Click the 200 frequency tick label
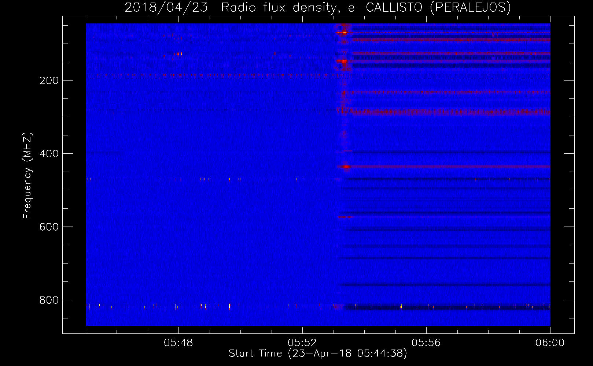 [x=49, y=81]
